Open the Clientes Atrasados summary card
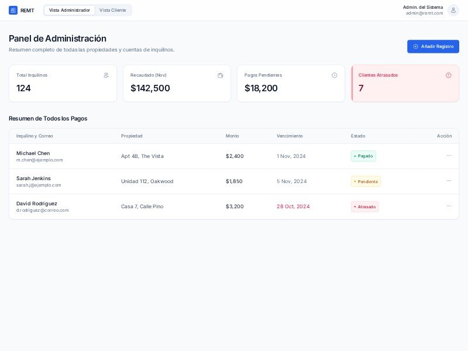468x351 pixels. click(405, 83)
